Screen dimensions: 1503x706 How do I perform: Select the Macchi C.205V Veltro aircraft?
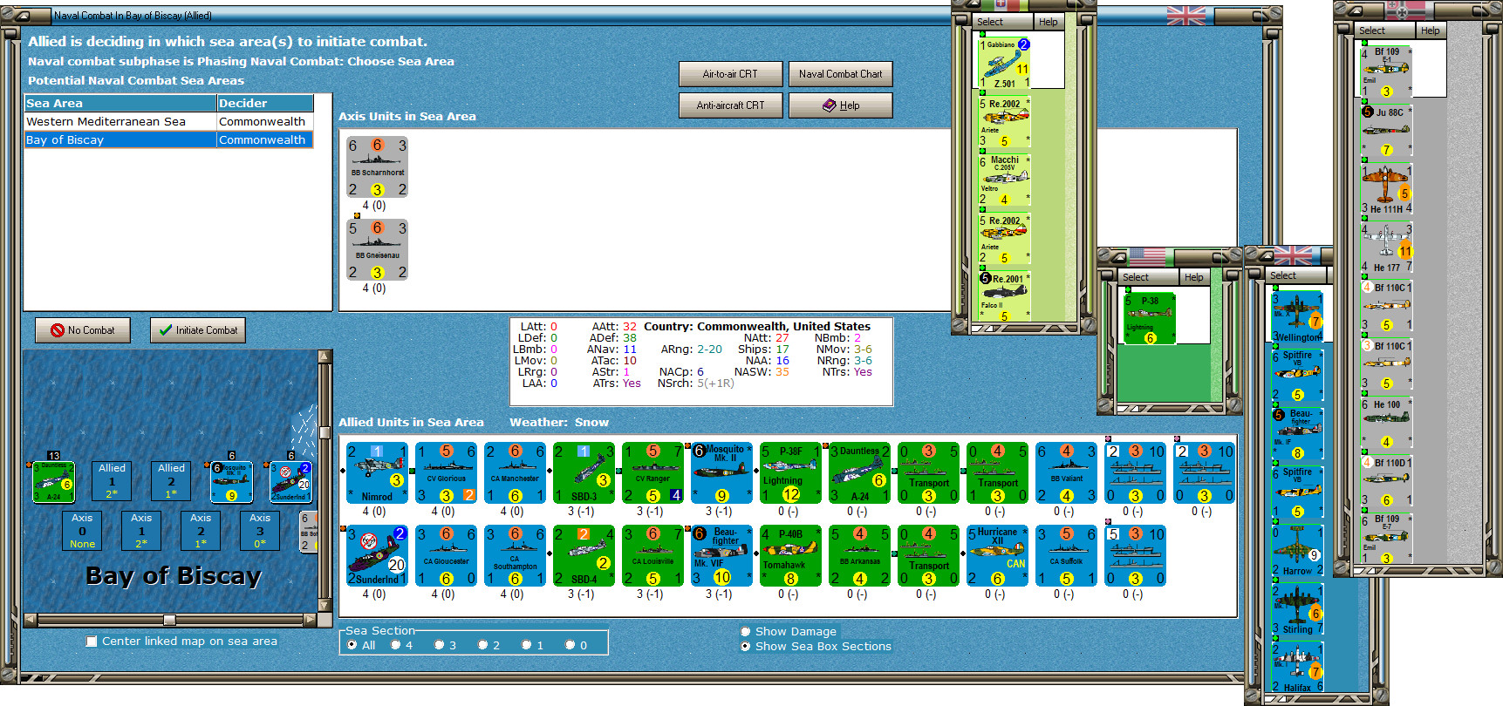coord(1004,180)
